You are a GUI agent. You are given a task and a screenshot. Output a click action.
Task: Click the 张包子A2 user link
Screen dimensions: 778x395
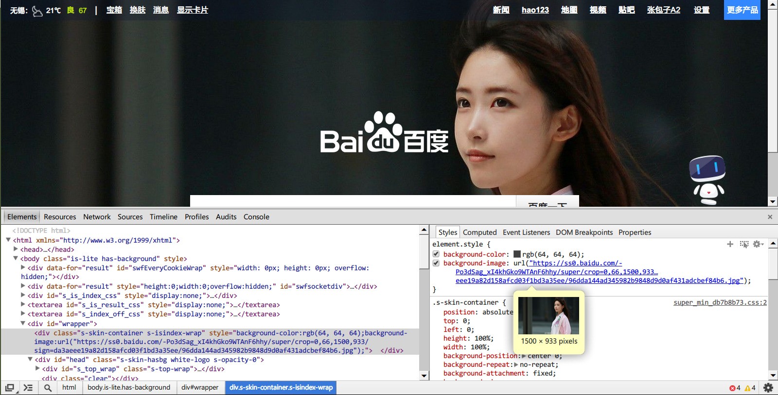tap(664, 10)
